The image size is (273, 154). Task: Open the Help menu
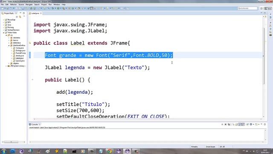(64, 5)
